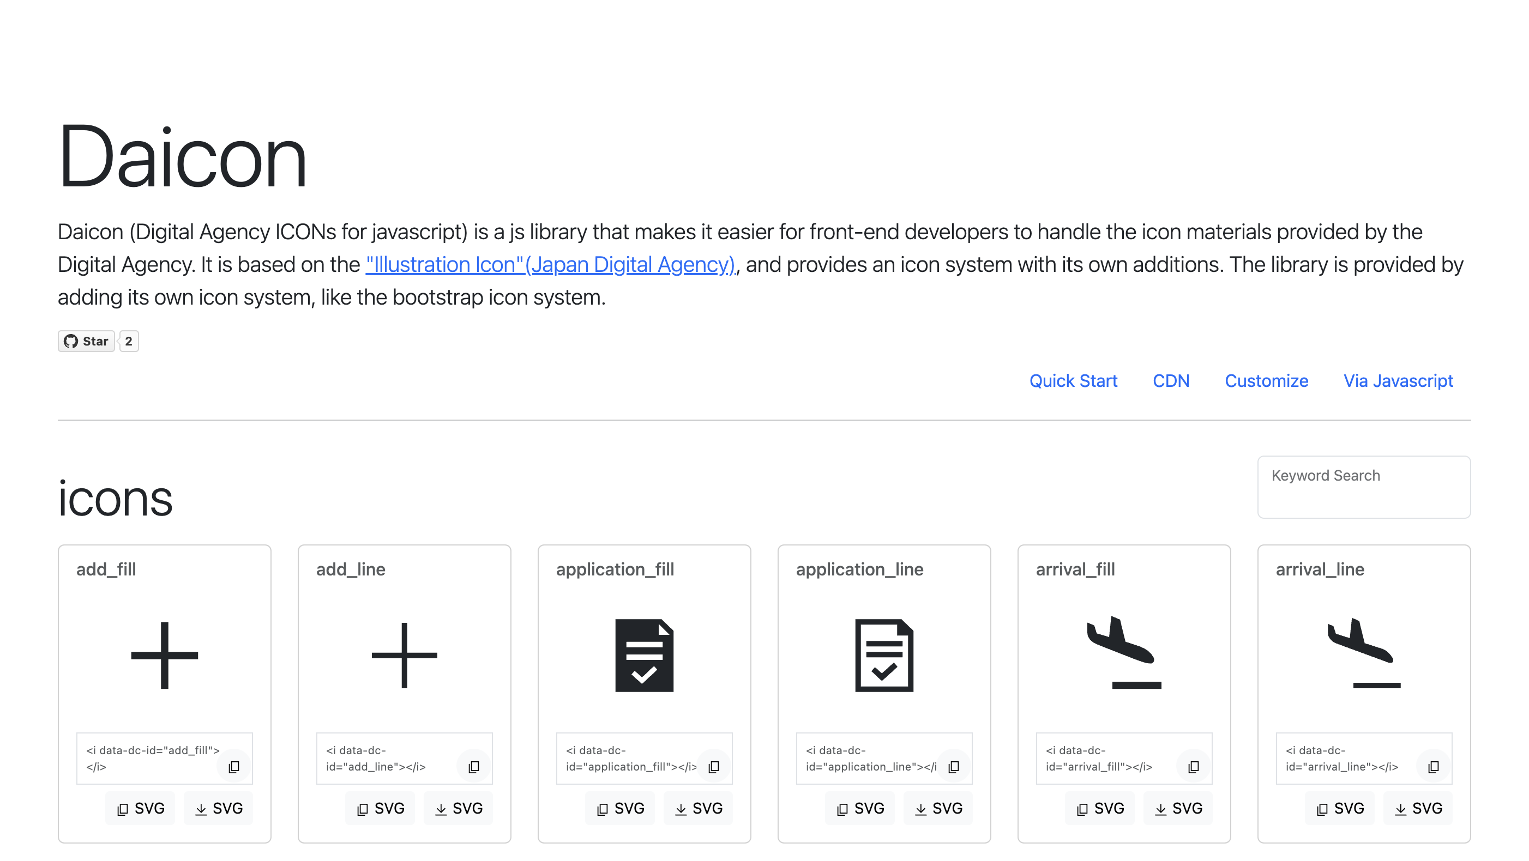The height and width of the screenshot is (861, 1529).
Task: Focus the Keyword Search input field
Action: (x=1363, y=487)
